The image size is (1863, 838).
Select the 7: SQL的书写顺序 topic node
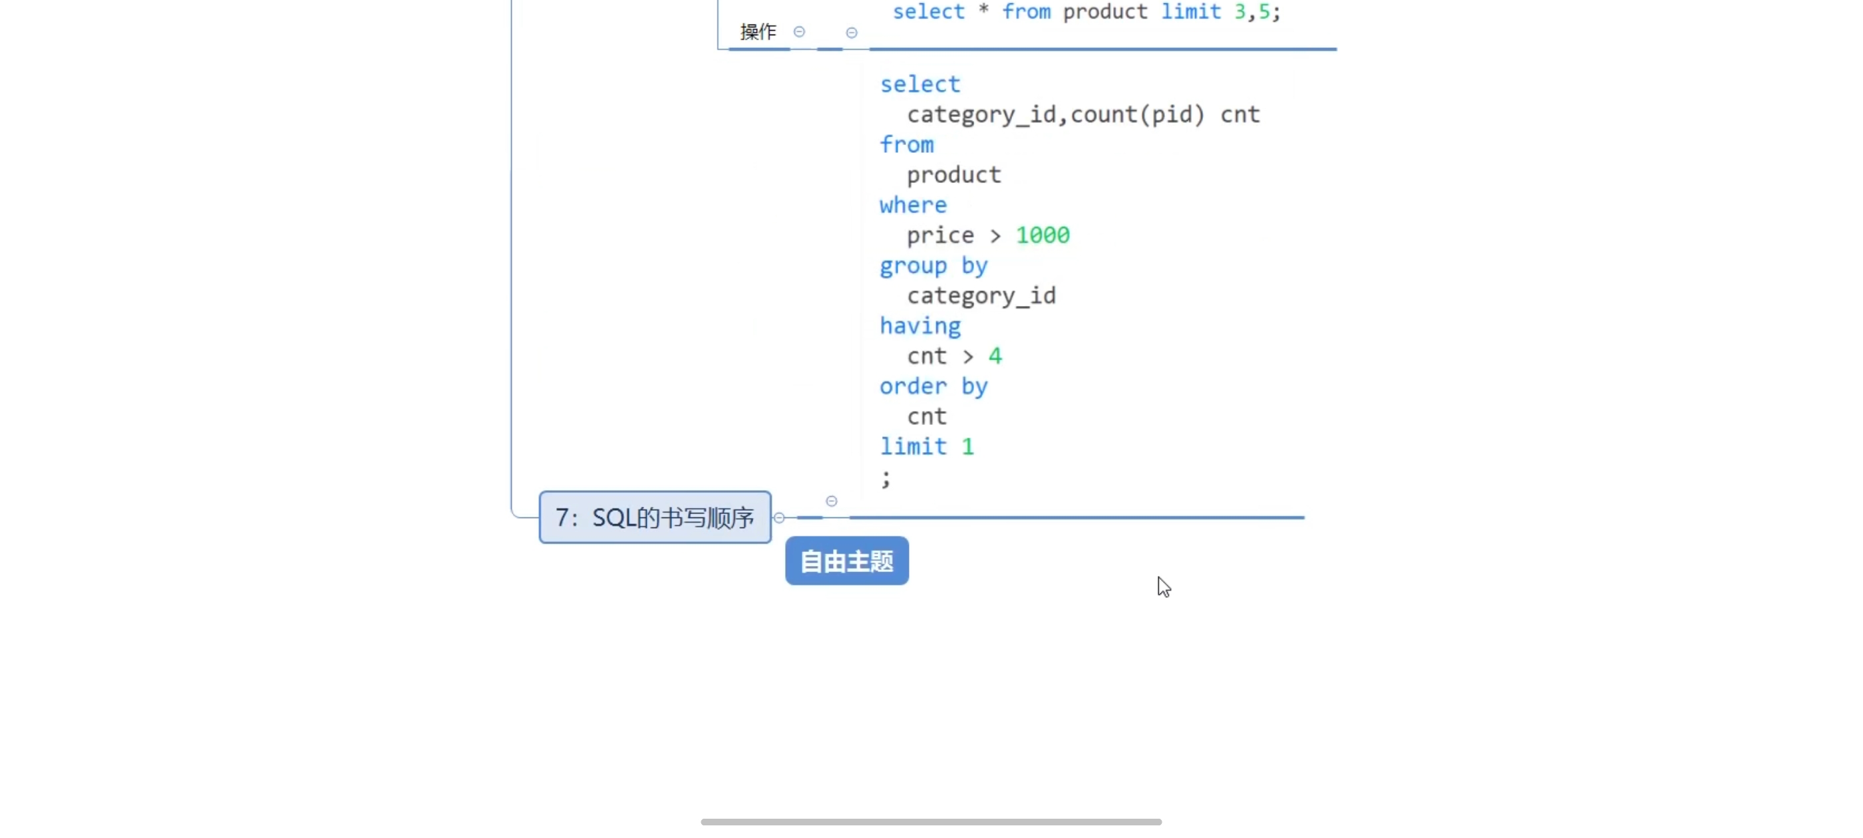655,517
